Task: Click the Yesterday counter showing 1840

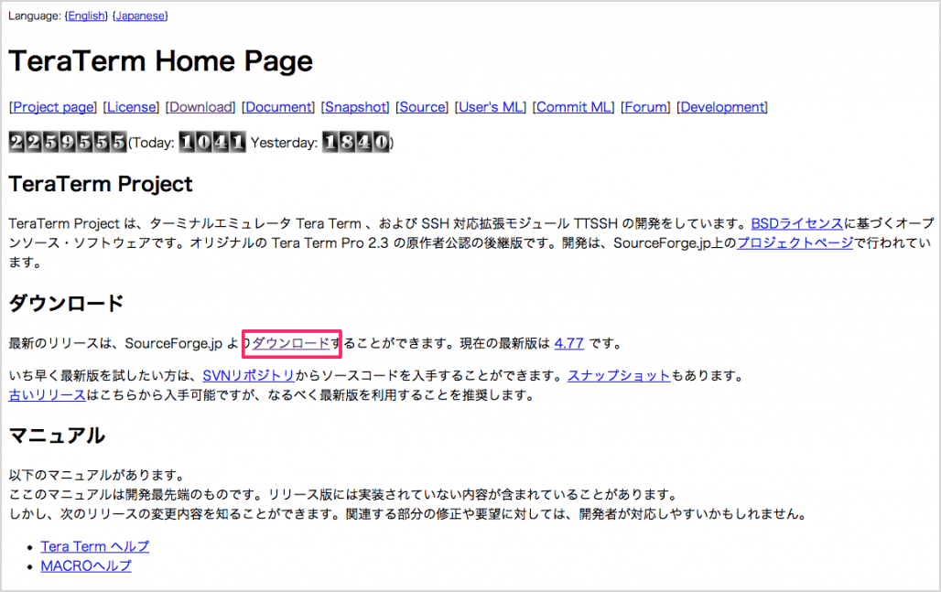Action: point(356,142)
